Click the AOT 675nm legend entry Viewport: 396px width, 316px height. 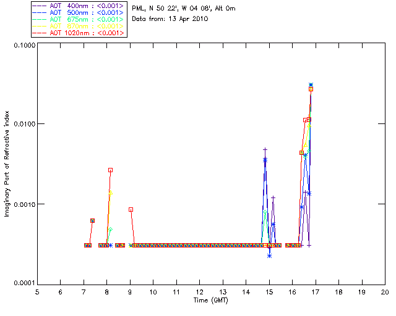79,19
